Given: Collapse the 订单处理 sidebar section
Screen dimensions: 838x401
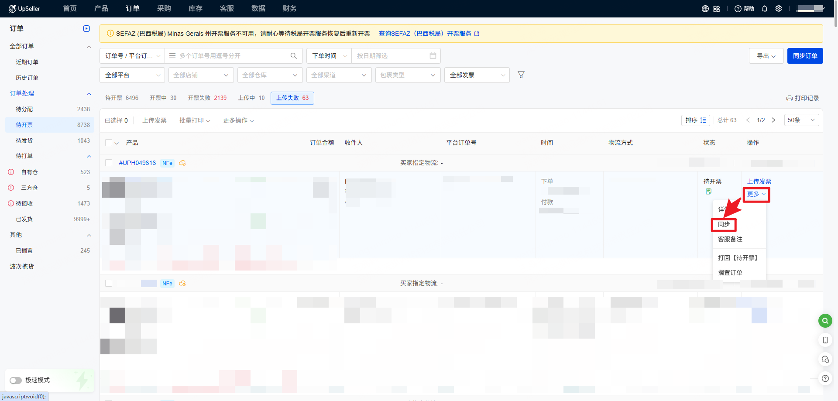Looking at the screenshot, I should tap(89, 93).
